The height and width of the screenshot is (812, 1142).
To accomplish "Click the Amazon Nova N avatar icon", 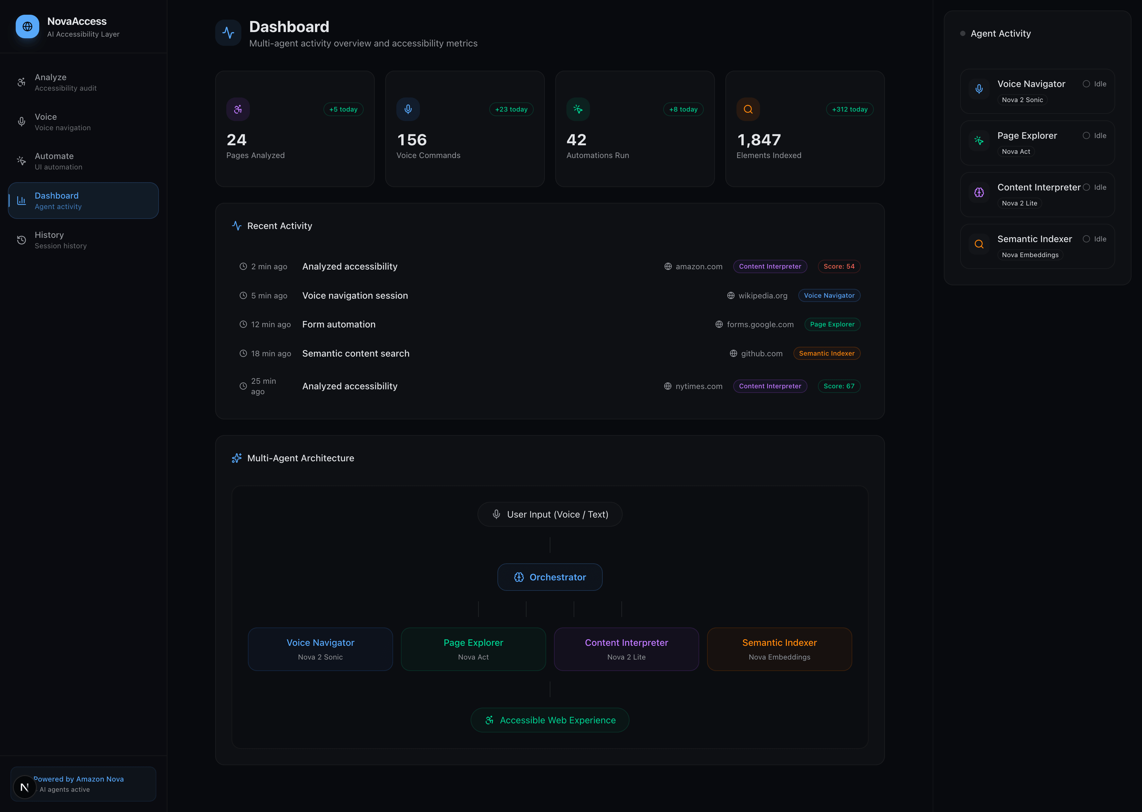I will tap(25, 787).
